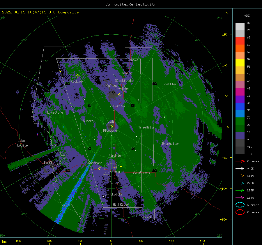
Task: Click the red forecast arrow in legend
Action: click(240, 161)
